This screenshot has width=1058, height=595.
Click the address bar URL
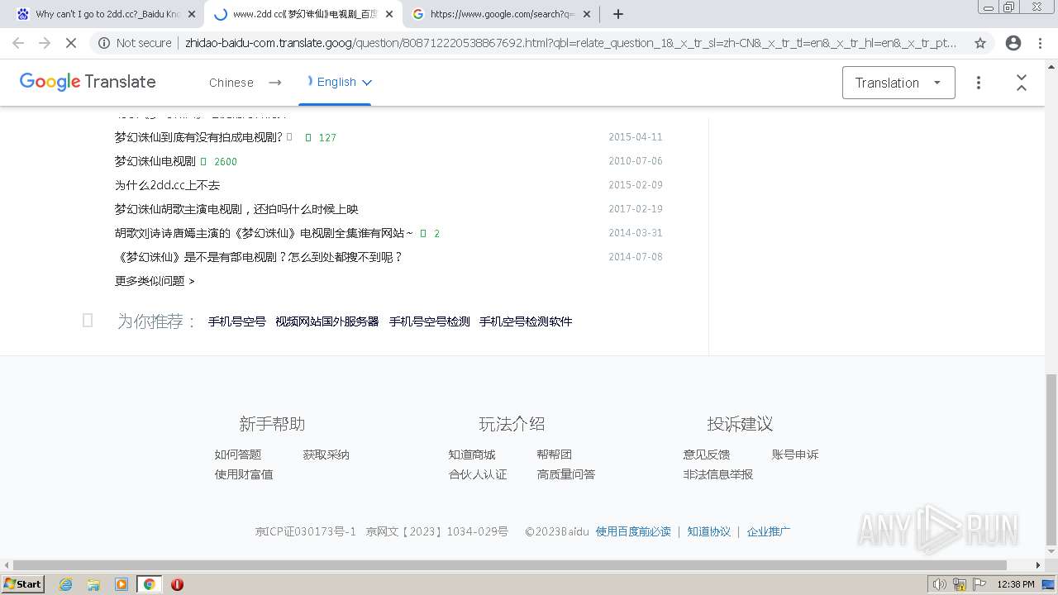570,43
